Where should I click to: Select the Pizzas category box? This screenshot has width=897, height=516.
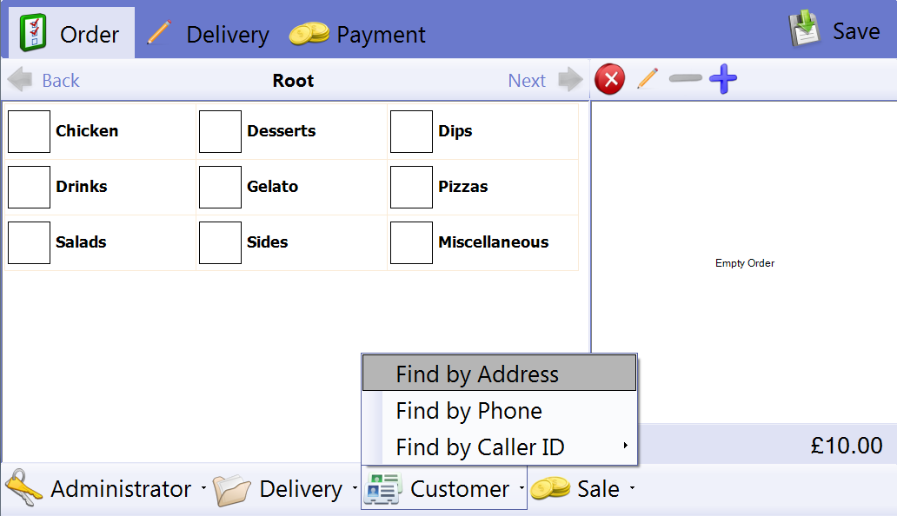(411, 187)
